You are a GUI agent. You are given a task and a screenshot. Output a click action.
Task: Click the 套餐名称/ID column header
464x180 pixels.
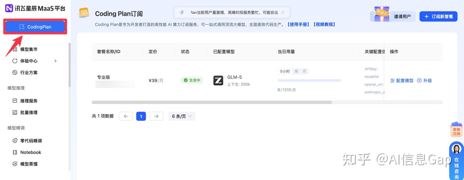109,52
